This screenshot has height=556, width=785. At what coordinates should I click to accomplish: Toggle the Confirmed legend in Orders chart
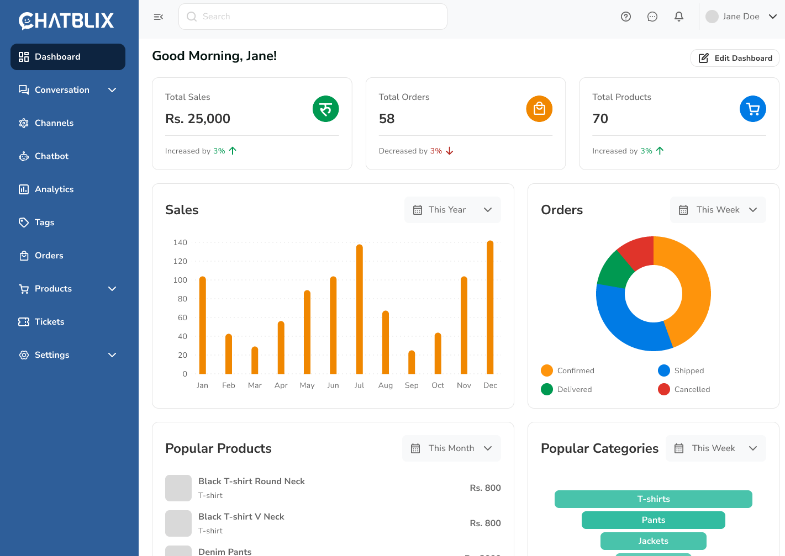(567, 370)
